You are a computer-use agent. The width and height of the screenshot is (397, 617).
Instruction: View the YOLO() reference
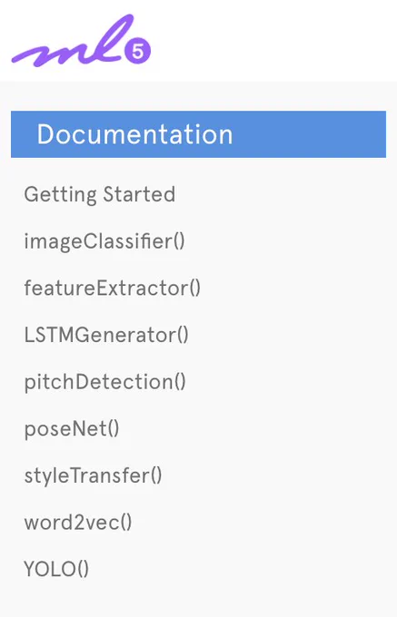pyautogui.click(x=56, y=570)
